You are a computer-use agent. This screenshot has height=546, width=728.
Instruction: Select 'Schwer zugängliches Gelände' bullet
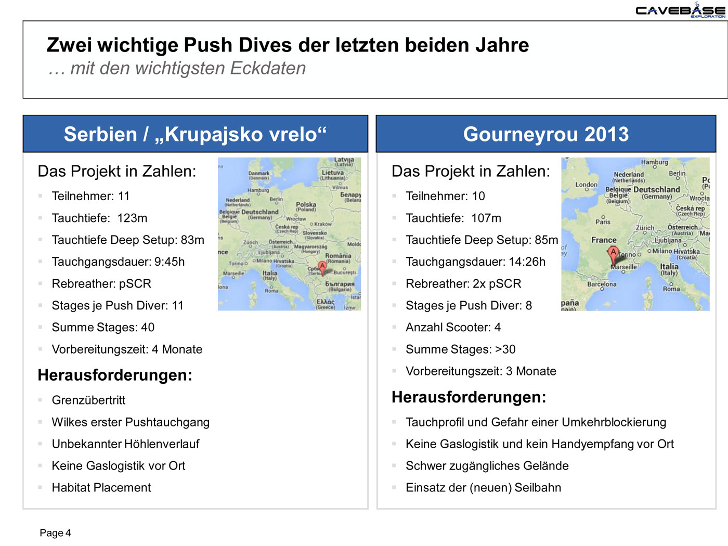pyautogui.click(x=487, y=465)
